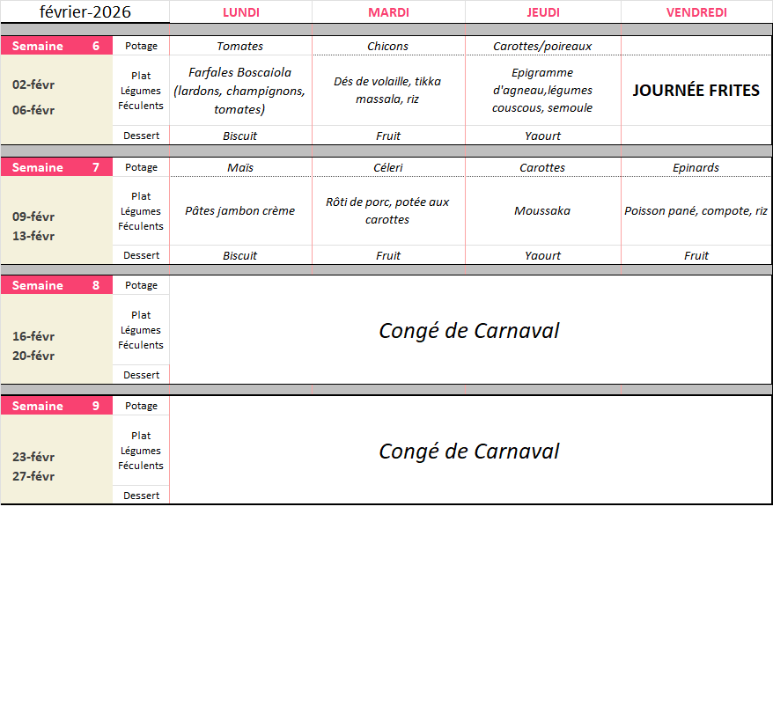Click Congé de Carnaval in Semaine 8
773x727 pixels.
click(469, 331)
